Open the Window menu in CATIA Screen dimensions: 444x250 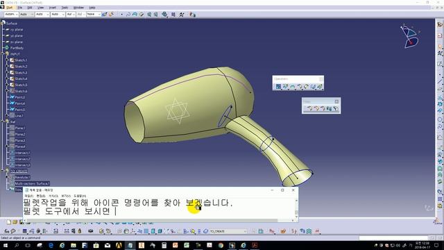pyautogui.click(x=78, y=8)
